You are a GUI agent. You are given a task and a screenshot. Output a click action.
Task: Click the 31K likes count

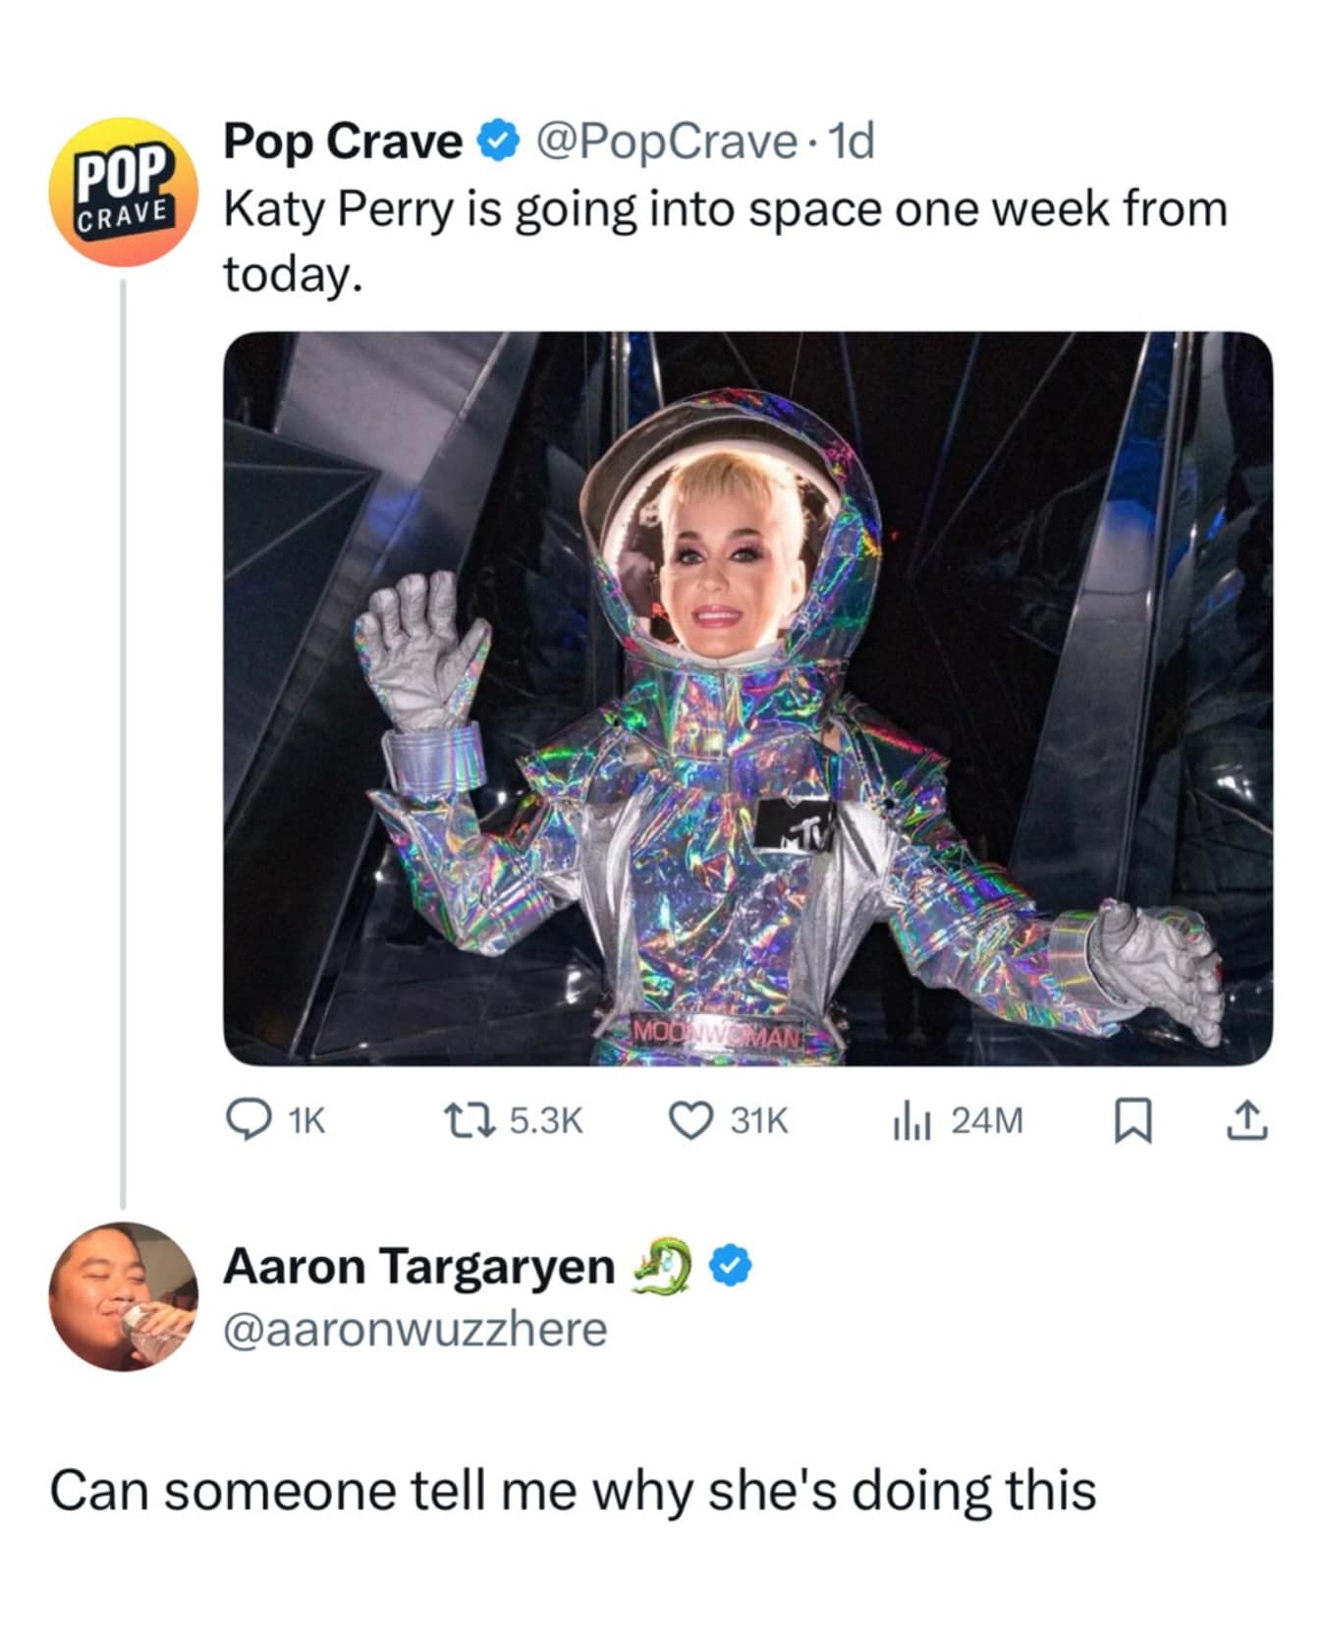click(x=758, y=1120)
